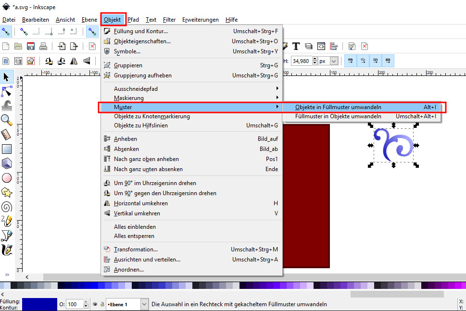Image resolution: width=466 pixels, height=311 pixels.
Task: Click the Import document icon
Action: [x=62, y=46]
